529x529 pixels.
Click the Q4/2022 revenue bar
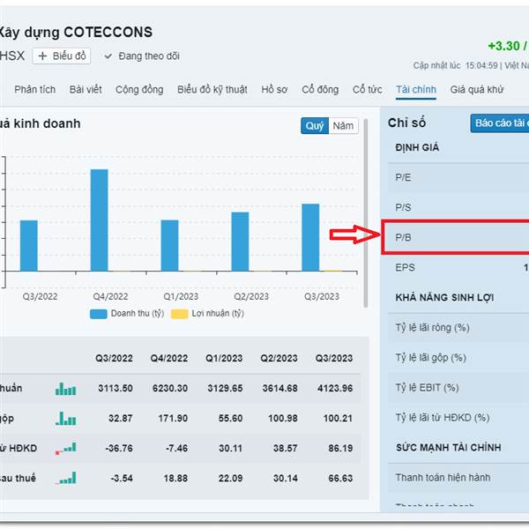click(x=99, y=220)
